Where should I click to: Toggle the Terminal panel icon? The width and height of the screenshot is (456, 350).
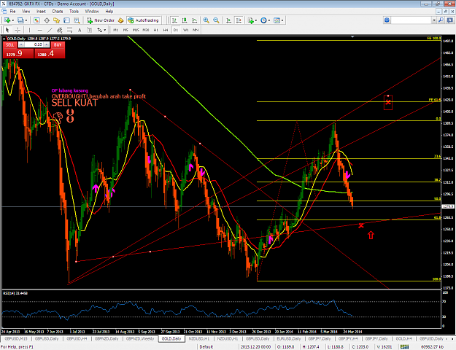66,20
